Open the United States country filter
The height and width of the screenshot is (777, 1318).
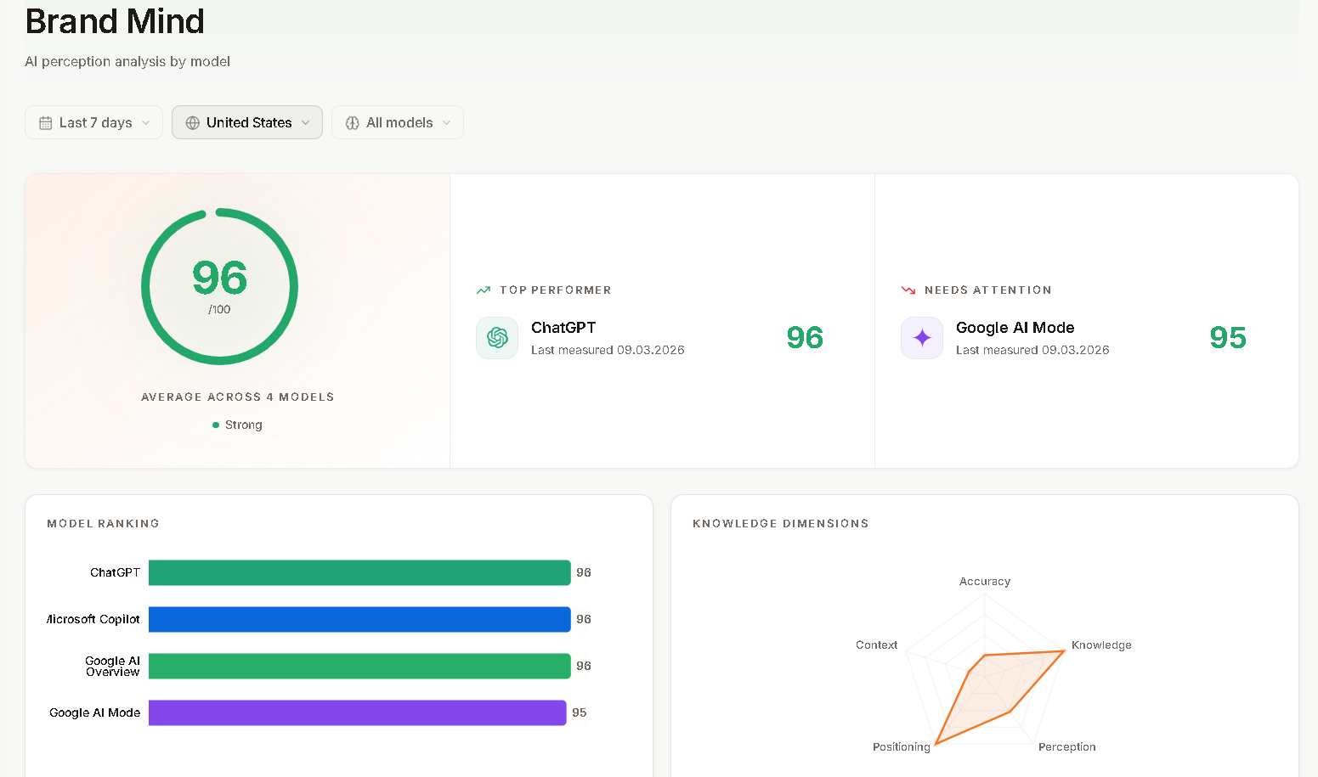point(247,122)
